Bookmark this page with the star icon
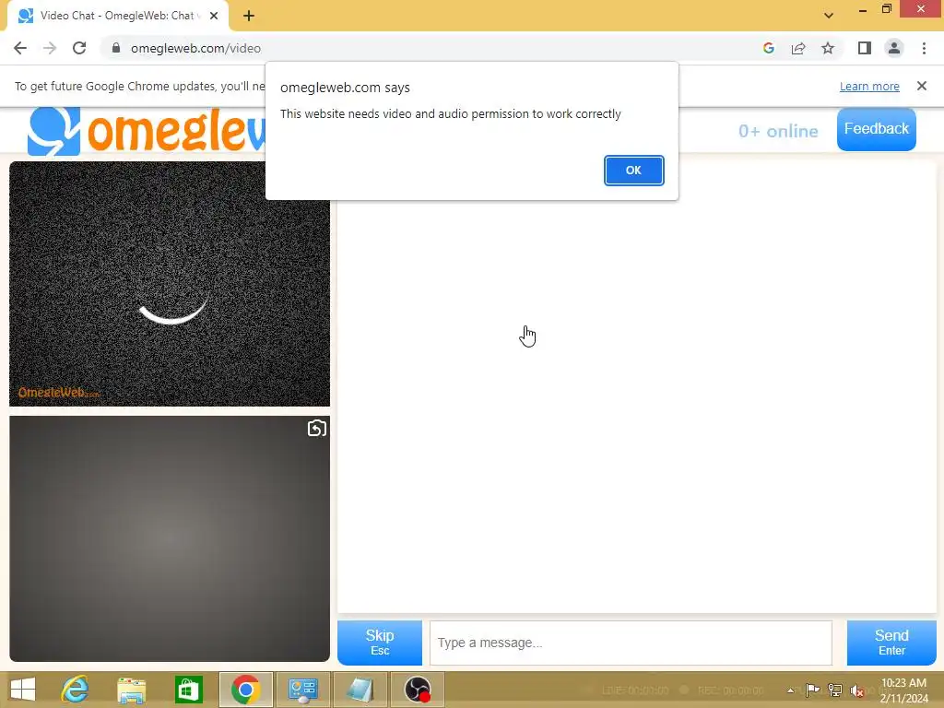 pyautogui.click(x=828, y=48)
